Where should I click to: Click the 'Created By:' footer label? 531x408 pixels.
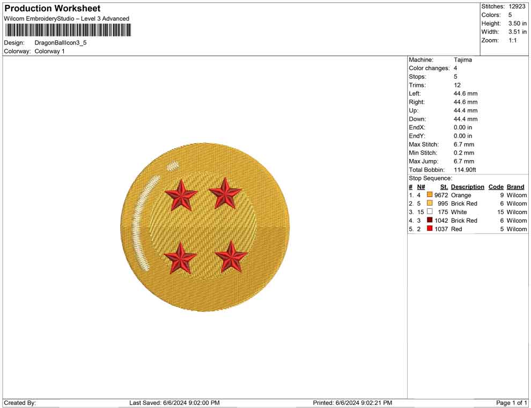[20, 403]
